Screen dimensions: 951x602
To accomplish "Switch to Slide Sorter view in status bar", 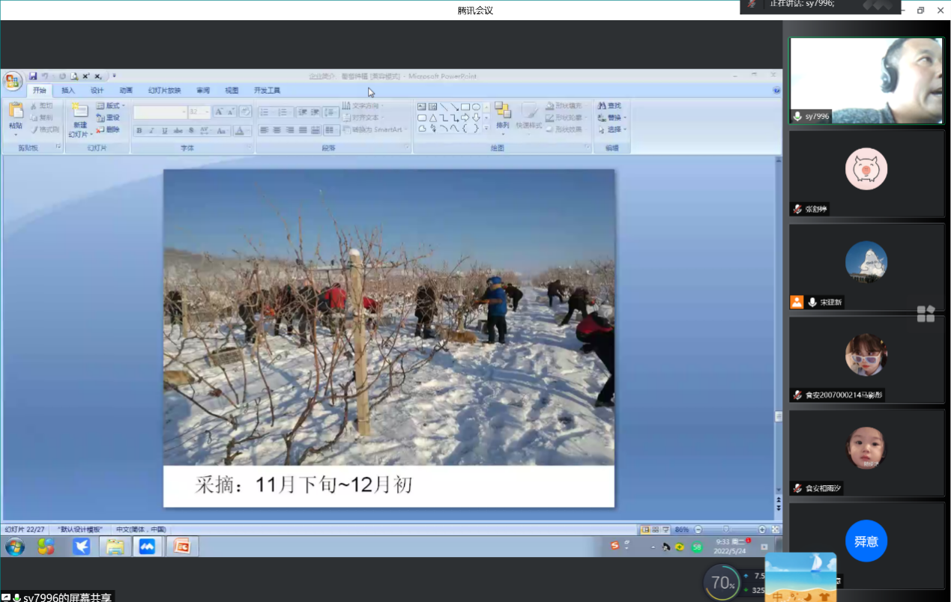I will click(x=656, y=529).
